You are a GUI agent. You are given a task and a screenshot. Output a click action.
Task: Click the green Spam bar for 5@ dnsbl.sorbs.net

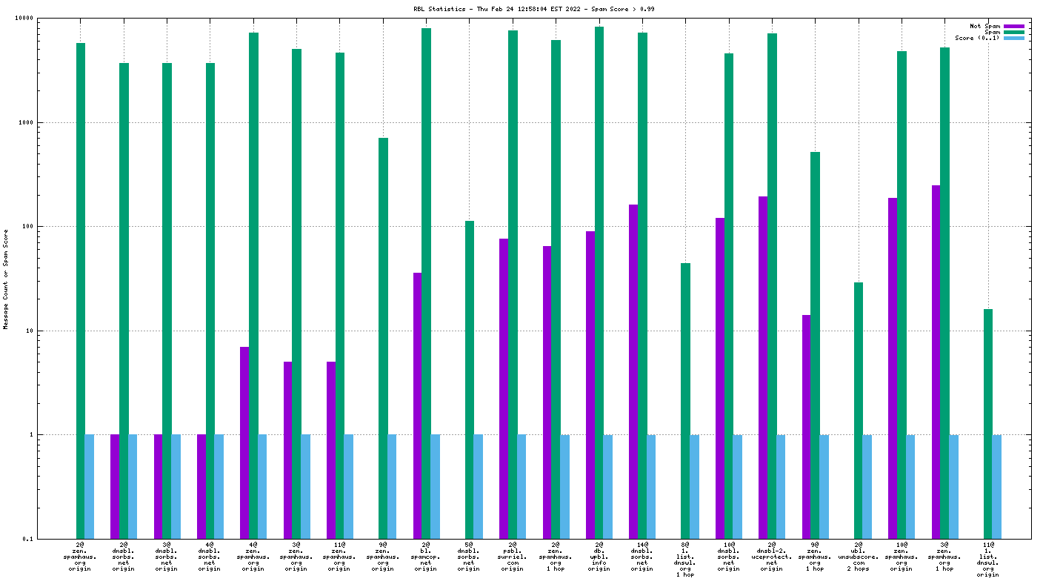[470, 379]
